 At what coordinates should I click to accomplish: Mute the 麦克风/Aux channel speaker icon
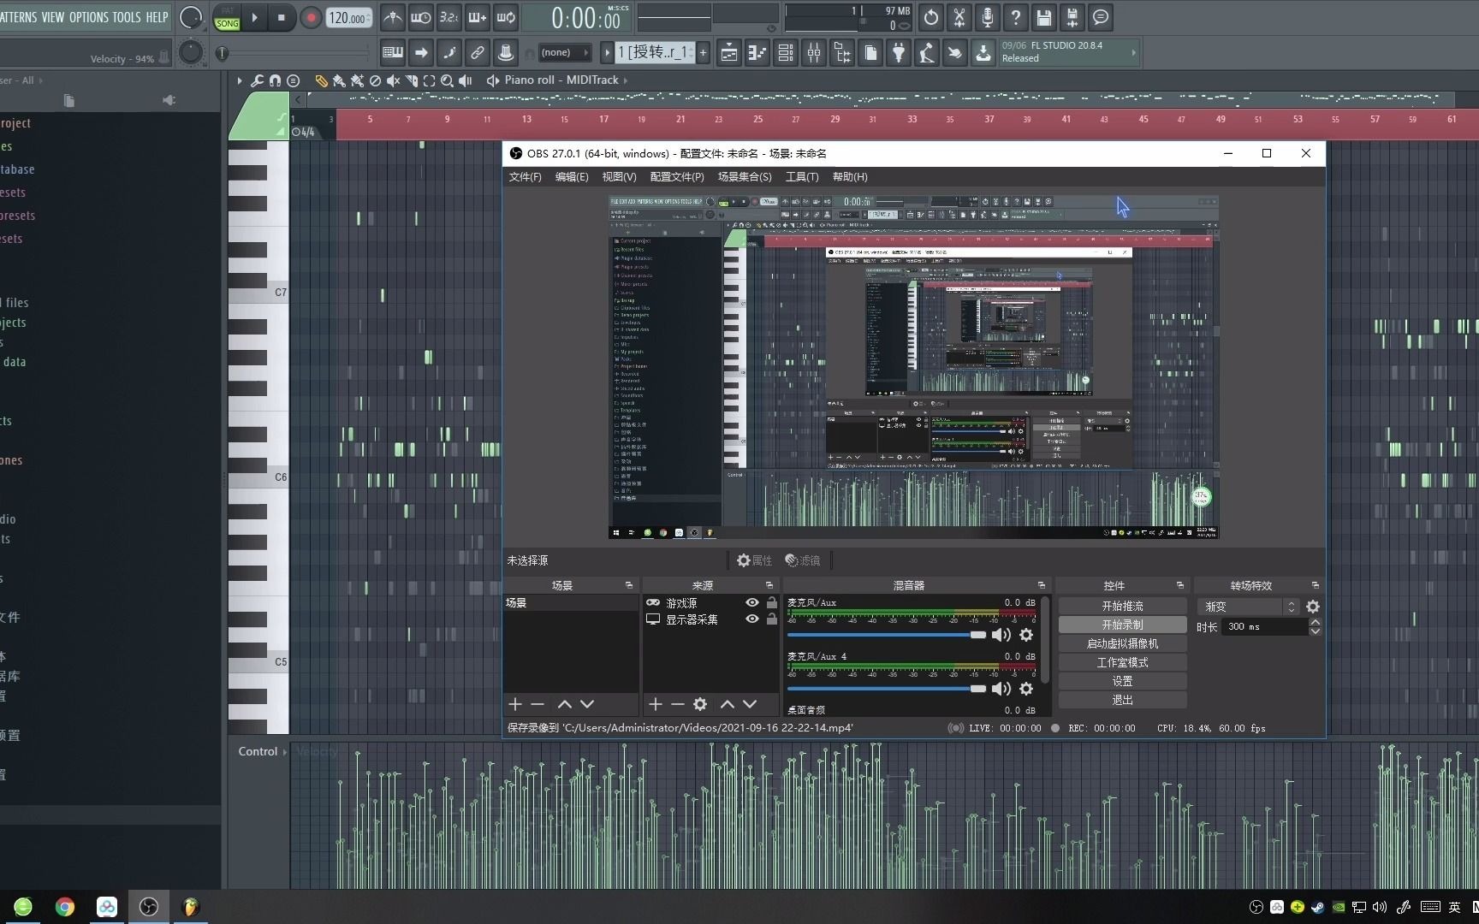[x=1001, y=635]
